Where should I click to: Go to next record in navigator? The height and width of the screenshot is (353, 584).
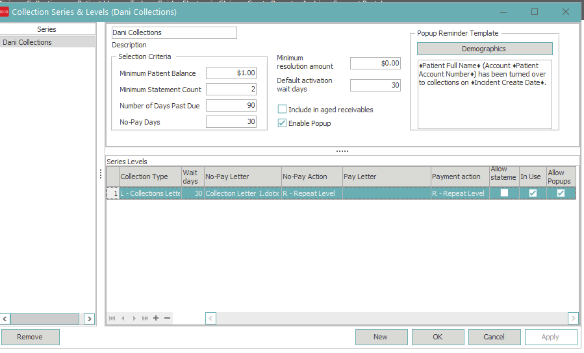[x=134, y=318]
